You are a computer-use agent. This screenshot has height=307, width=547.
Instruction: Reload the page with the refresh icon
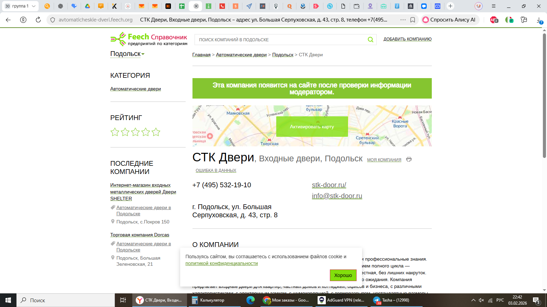click(x=38, y=20)
